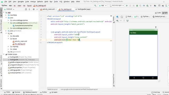Screen dimensions: 169x95
Task: Open the VCS menu
Action: pos(61,2)
